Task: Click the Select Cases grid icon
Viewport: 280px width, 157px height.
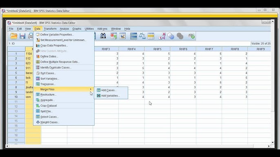Action: (x=151, y=36)
